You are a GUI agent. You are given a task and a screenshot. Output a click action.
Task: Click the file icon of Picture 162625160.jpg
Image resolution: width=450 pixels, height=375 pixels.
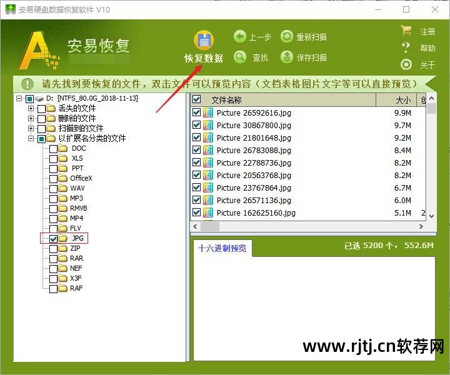point(208,212)
